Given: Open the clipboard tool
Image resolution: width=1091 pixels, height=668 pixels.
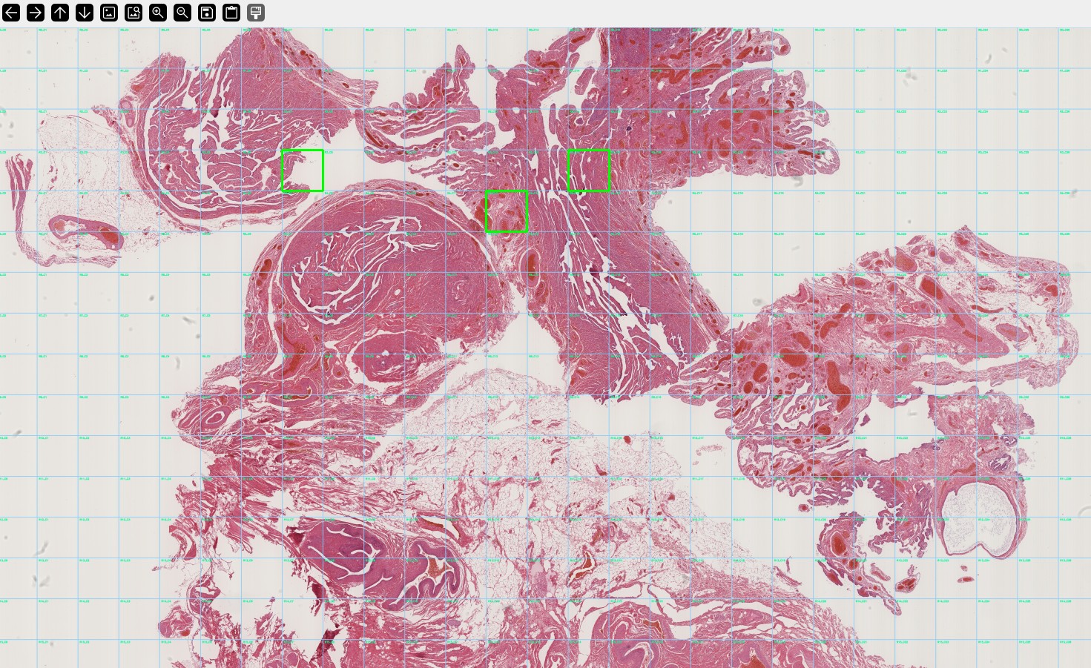Looking at the screenshot, I should (x=231, y=12).
